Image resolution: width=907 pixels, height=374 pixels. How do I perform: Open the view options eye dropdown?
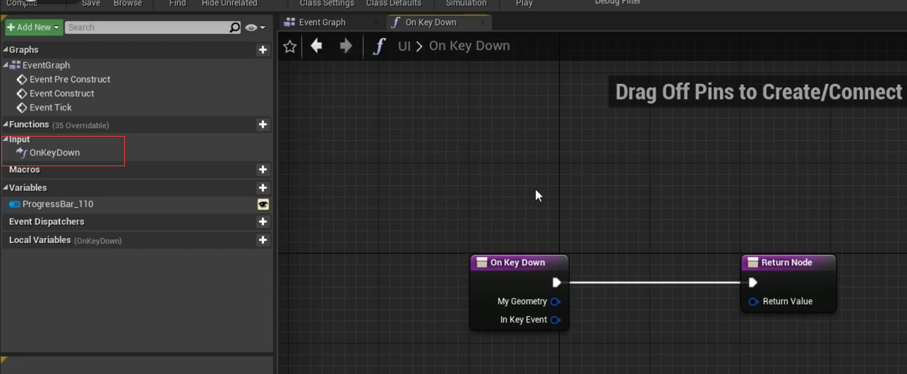(x=256, y=27)
